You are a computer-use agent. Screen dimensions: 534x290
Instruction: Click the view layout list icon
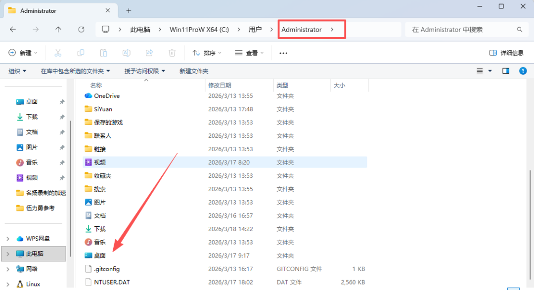(480, 71)
